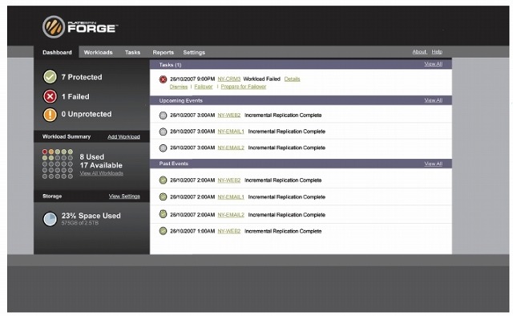Image resolution: width=513 pixels, height=316 pixels.
Task: View All in the Tasks section
Action: tap(433, 64)
